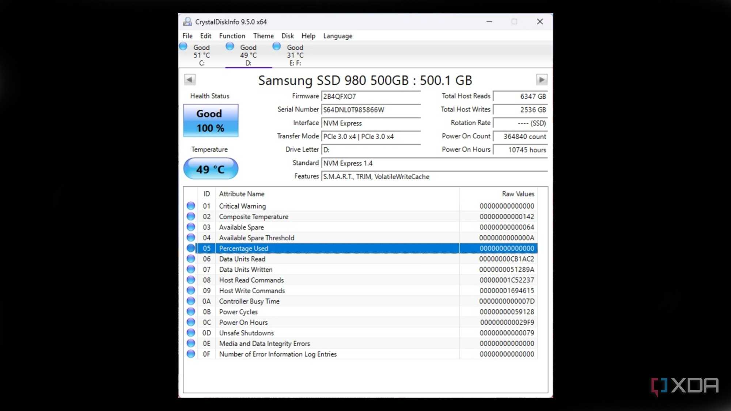Select the Data Units Written row

[x=360, y=269]
